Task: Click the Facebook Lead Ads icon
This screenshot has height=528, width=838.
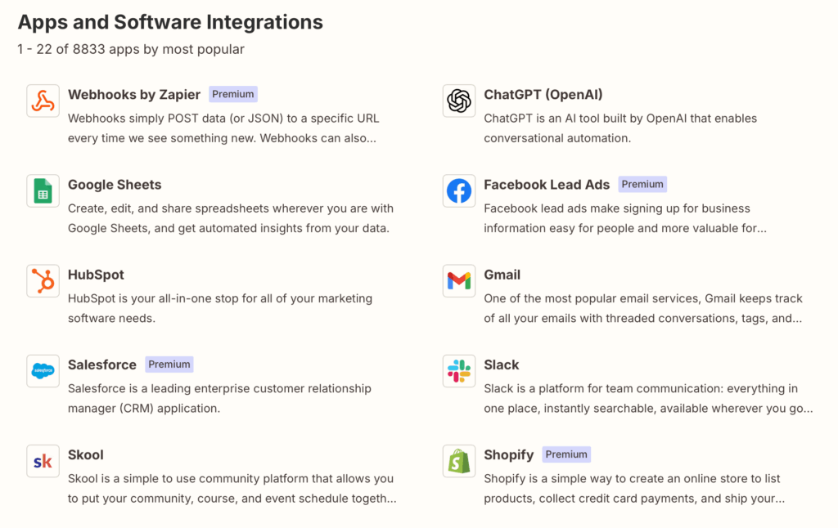Action: [x=458, y=191]
